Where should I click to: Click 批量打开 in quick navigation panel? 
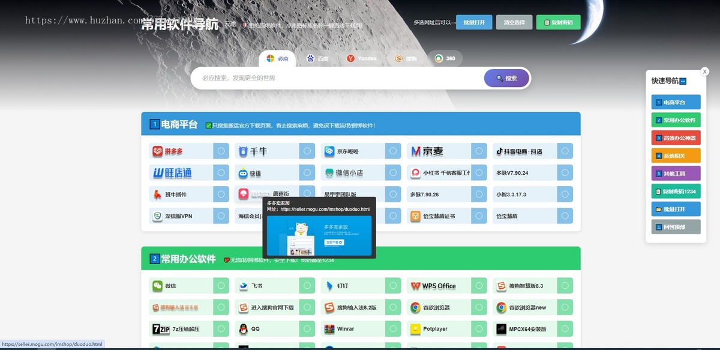click(676, 210)
